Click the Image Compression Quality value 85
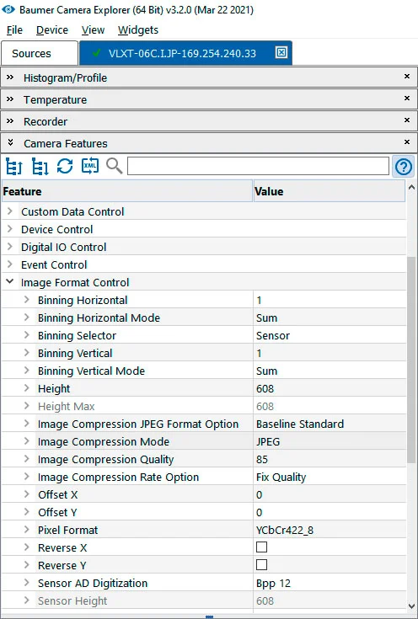 click(x=262, y=459)
